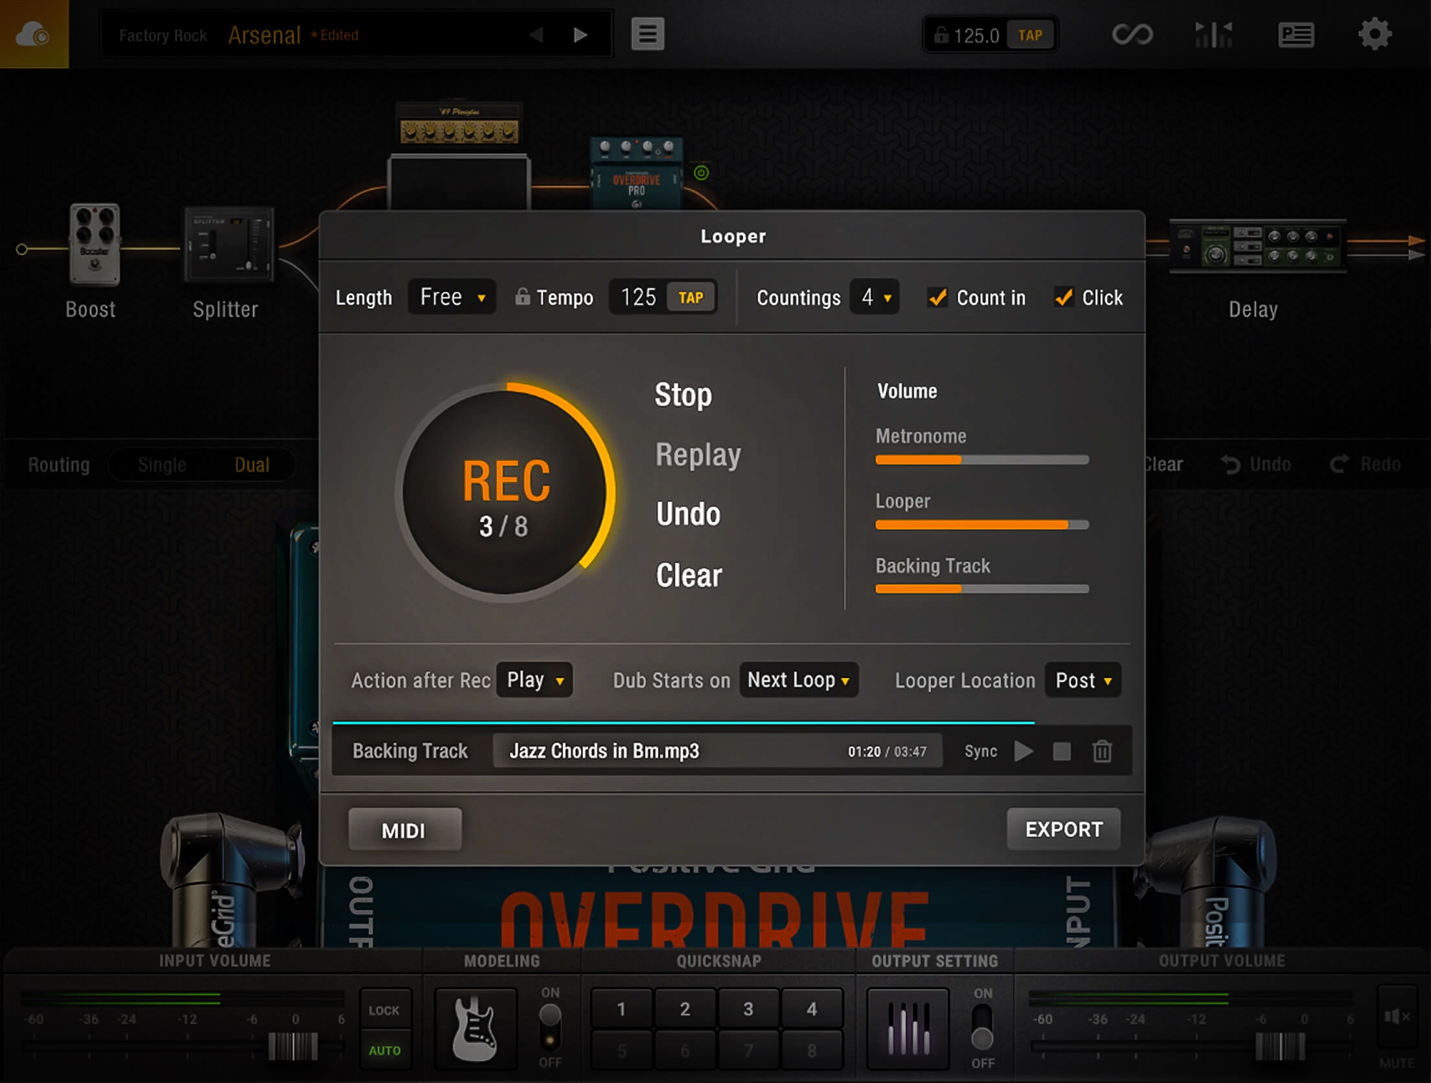Image resolution: width=1431 pixels, height=1083 pixels.
Task: Click Stop in the looper controls
Action: click(683, 394)
